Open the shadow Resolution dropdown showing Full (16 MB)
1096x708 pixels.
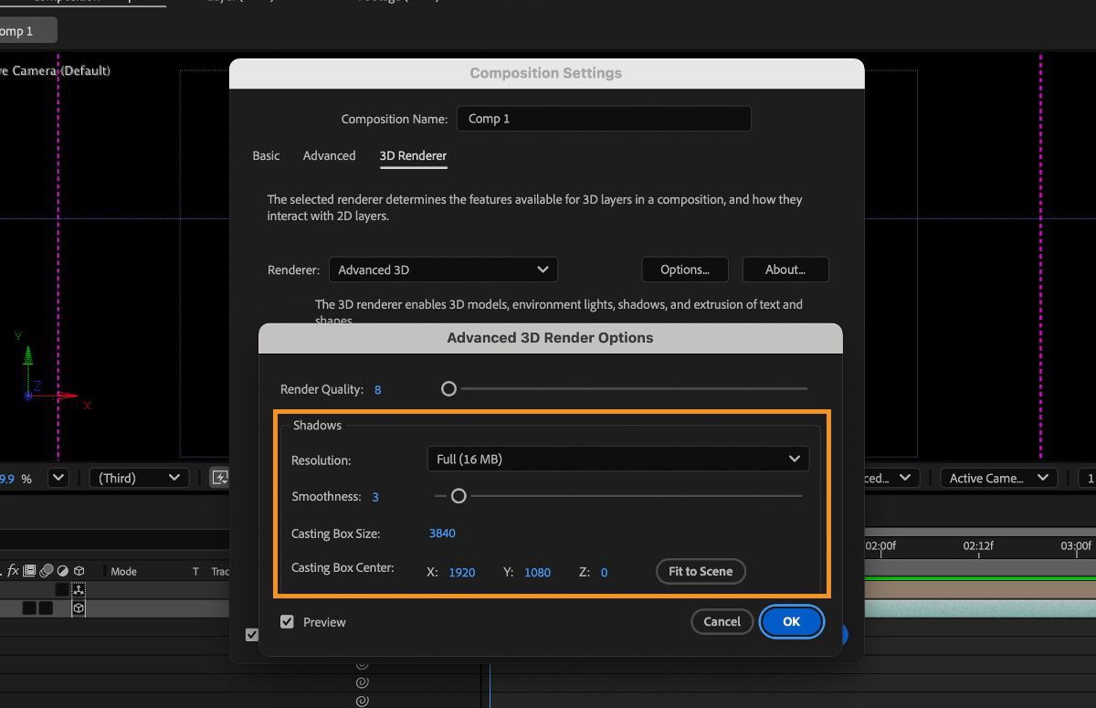click(617, 459)
